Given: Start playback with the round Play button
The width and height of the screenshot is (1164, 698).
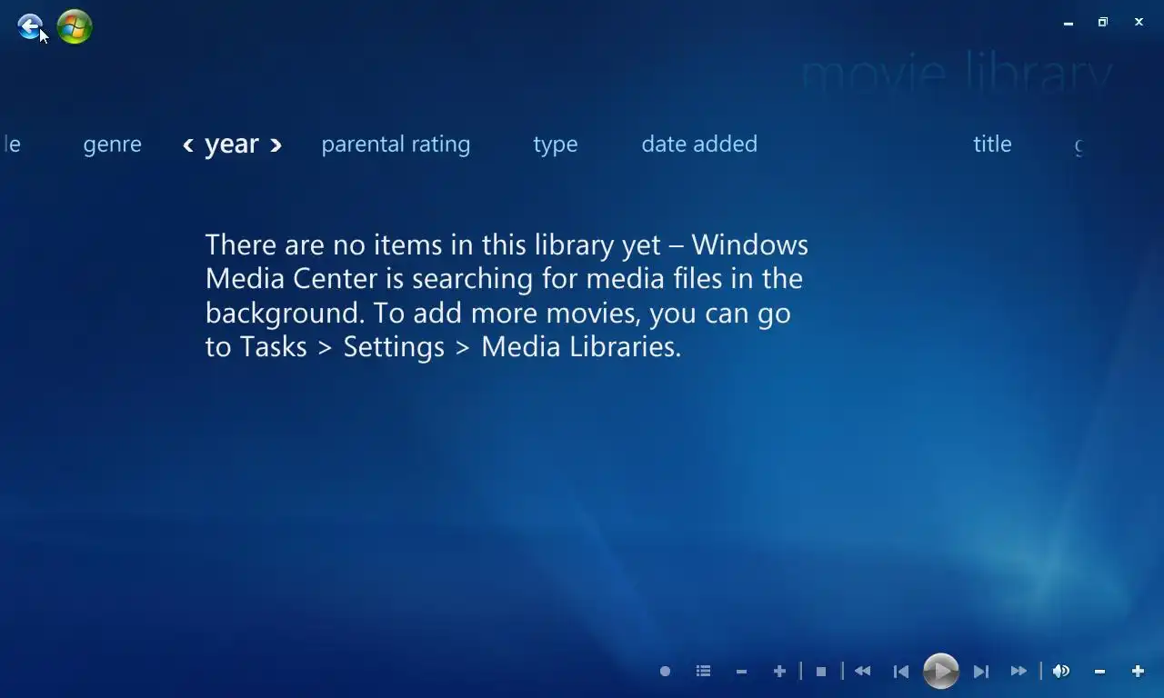Looking at the screenshot, I should [x=941, y=672].
